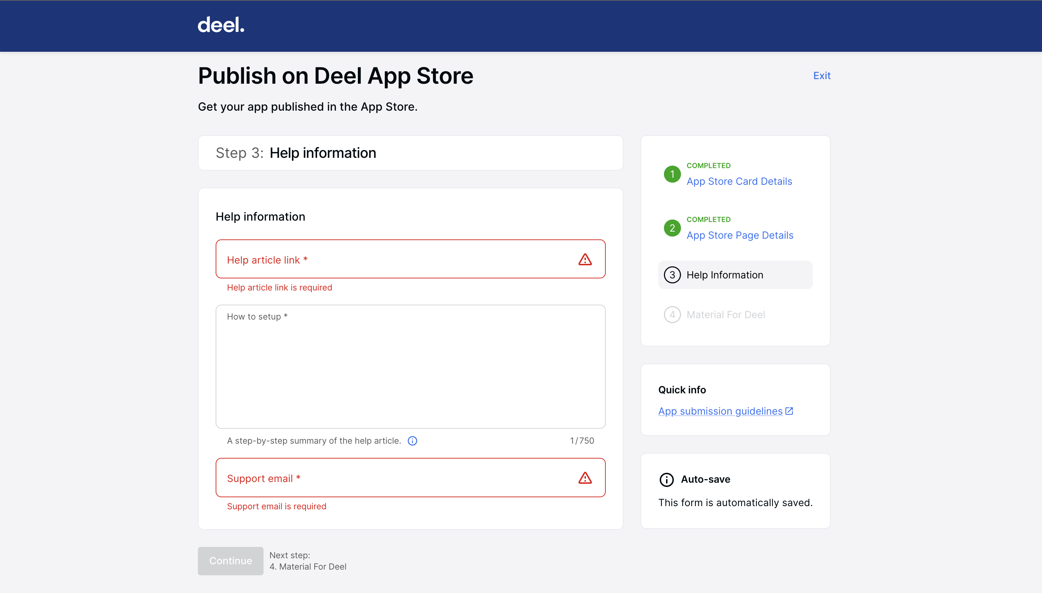Click COMPLETED label above App Store Card Details

pyautogui.click(x=709, y=165)
